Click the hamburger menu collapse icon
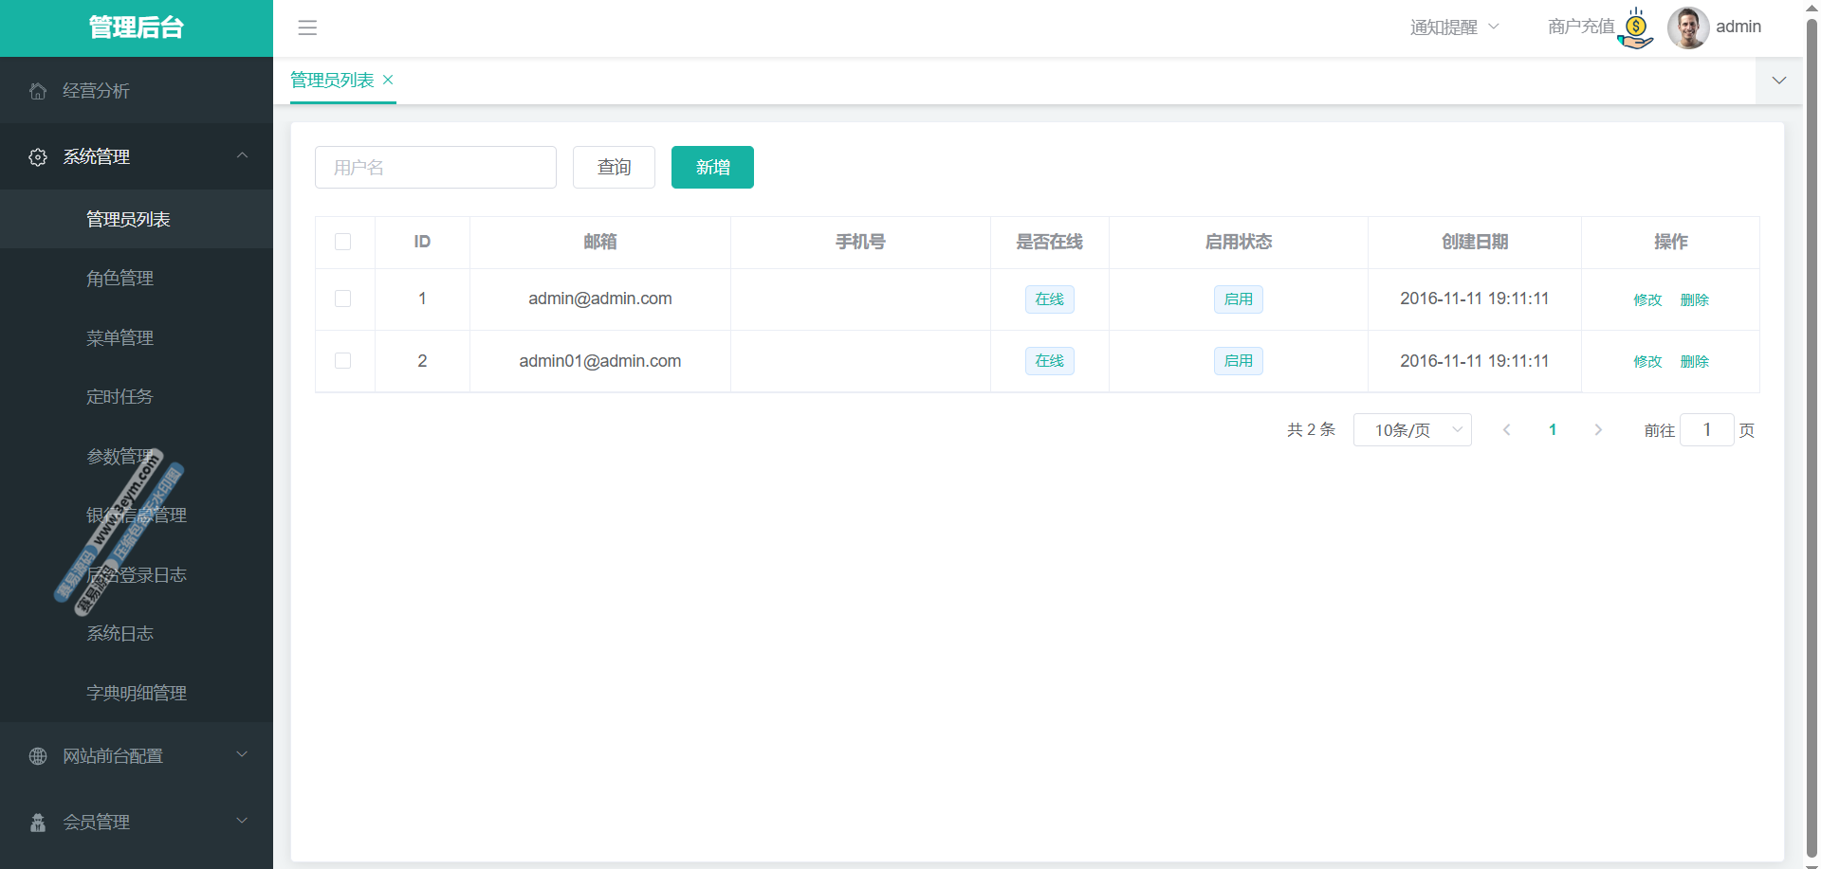The width and height of the screenshot is (1821, 869). (x=307, y=27)
